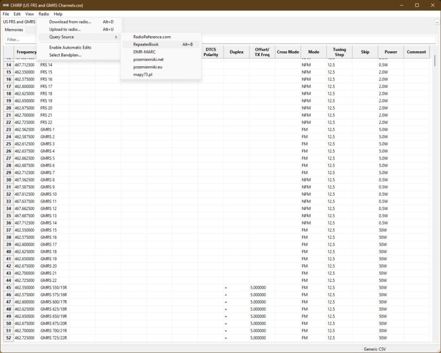Query RadioReference.com as source

[x=152, y=37]
